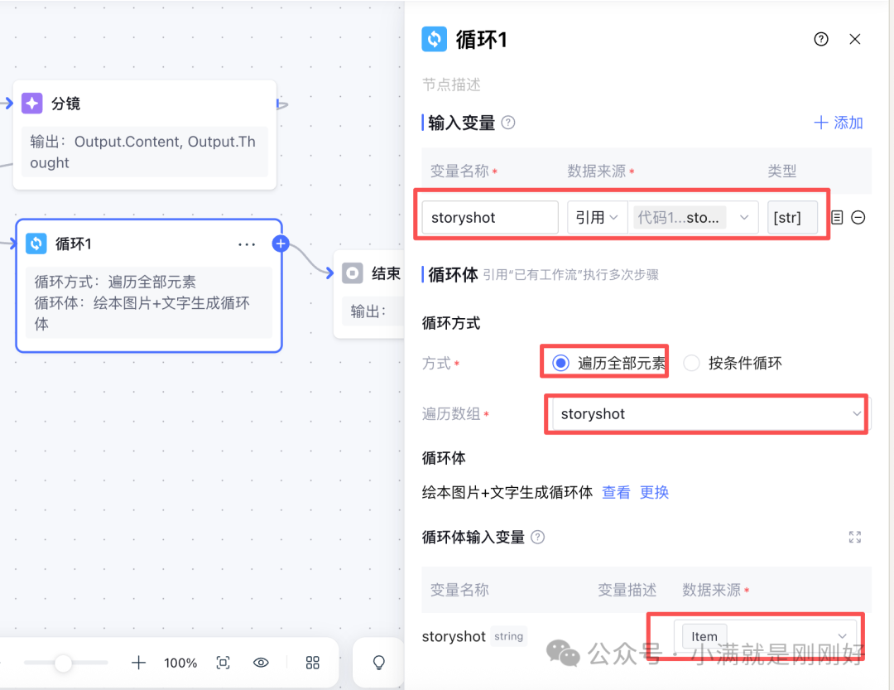This screenshot has height=690, width=894.
Task: Click the blue plus connector on 循环1 node
Action: coord(281,244)
